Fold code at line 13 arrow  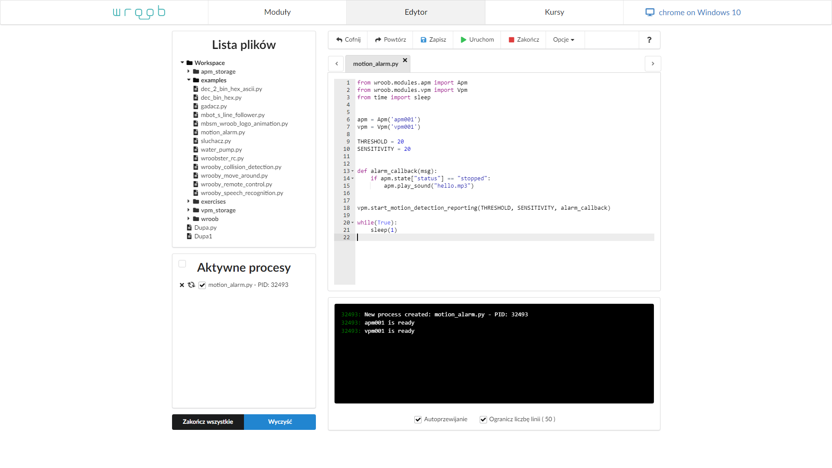pyautogui.click(x=352, y=171)
